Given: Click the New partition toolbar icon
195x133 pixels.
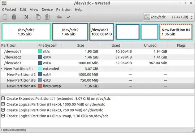Looking at the screenshot, I should 5,17.
